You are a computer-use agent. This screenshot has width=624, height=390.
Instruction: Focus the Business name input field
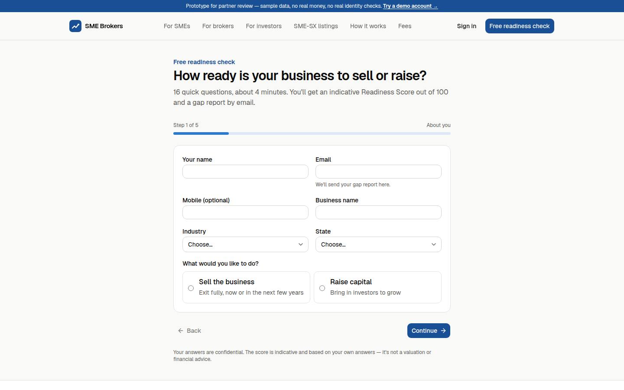tap(378, 212)
